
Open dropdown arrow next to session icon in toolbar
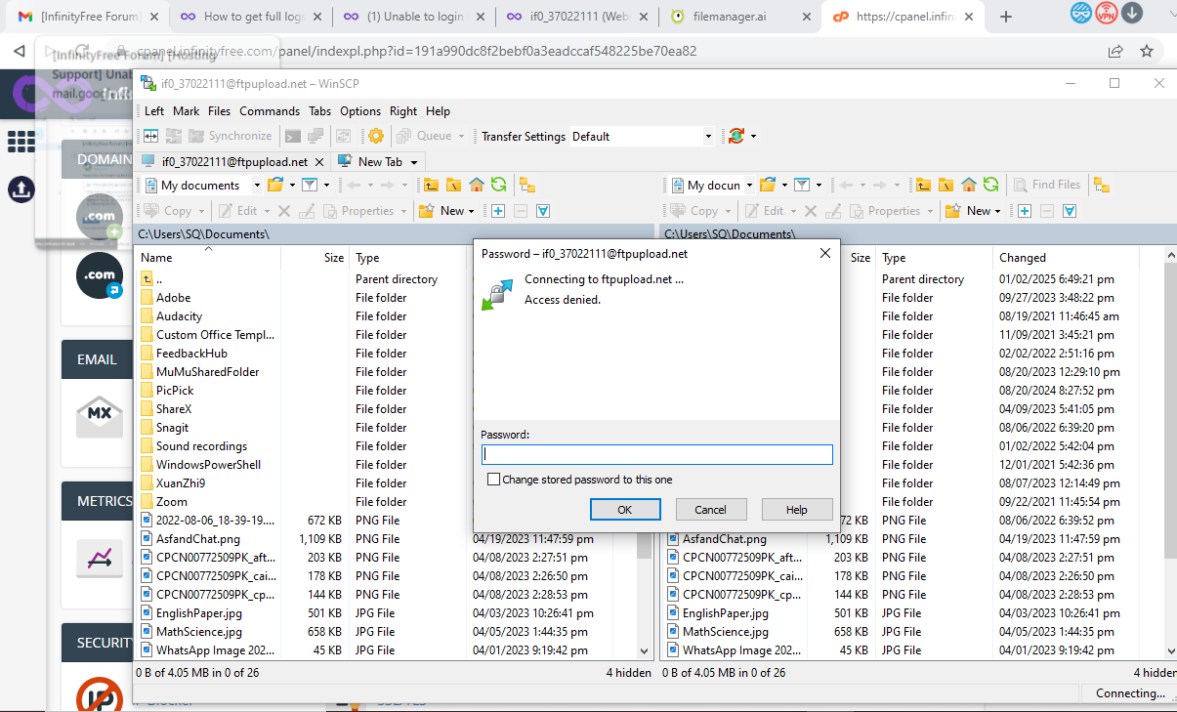[x=753, y=136]
